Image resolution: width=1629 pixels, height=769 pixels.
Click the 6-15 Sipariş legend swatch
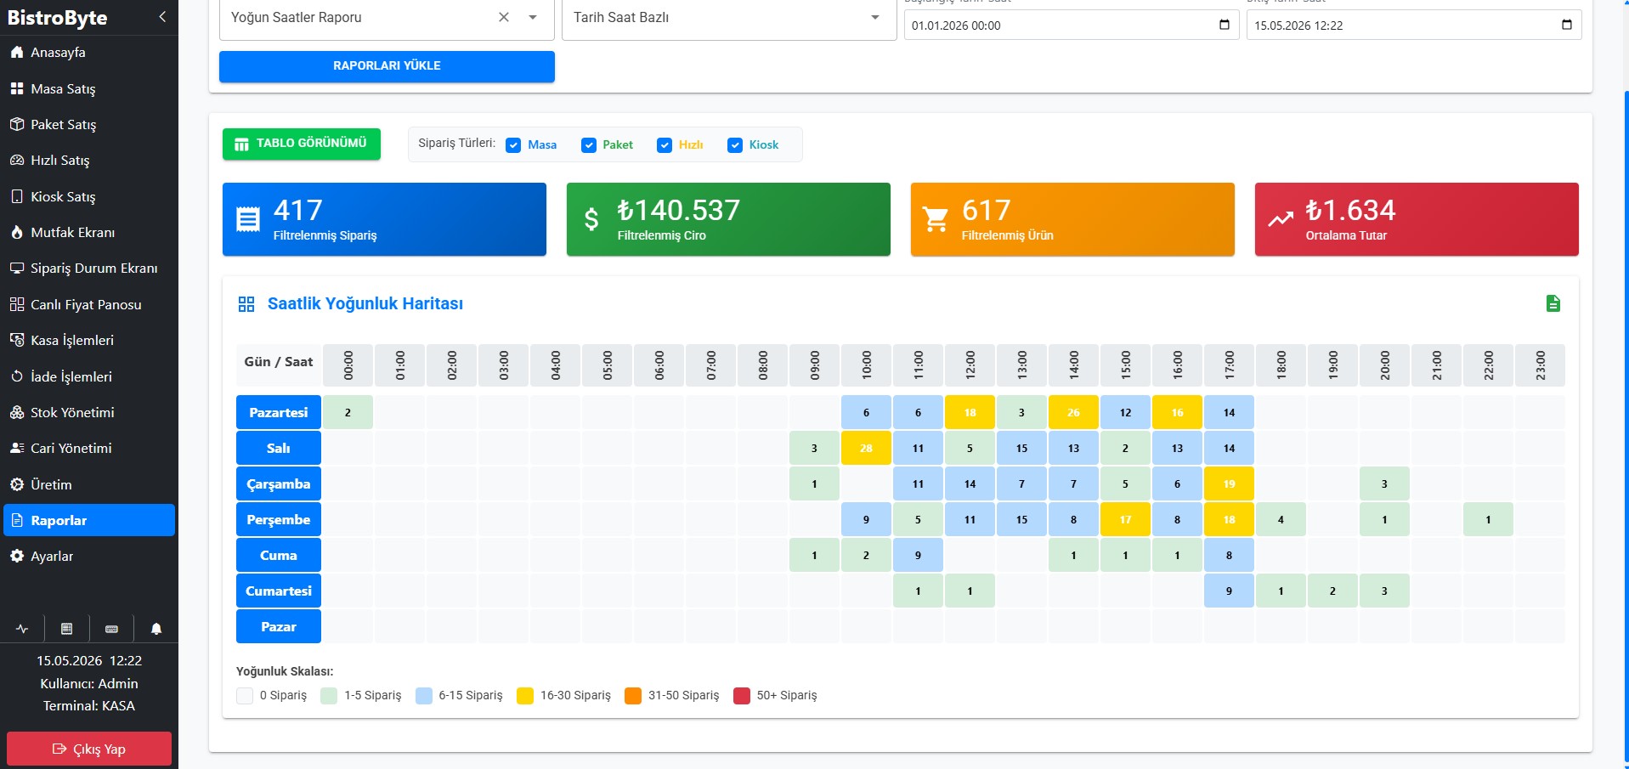424,695
